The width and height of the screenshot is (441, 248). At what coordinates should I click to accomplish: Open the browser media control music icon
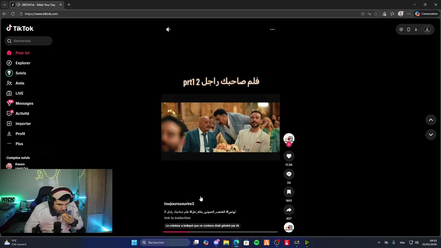pos(384,14)
